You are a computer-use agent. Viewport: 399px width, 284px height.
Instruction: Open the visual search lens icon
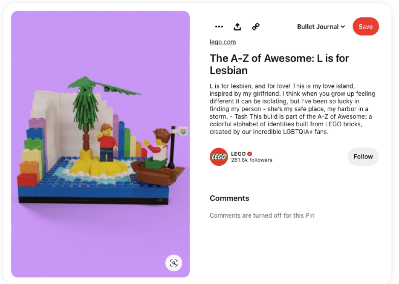(x=174, y=263)
